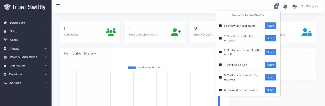Screen dimensions: 325x106
Task: Click the Settings gears icon
Action: 5,83
